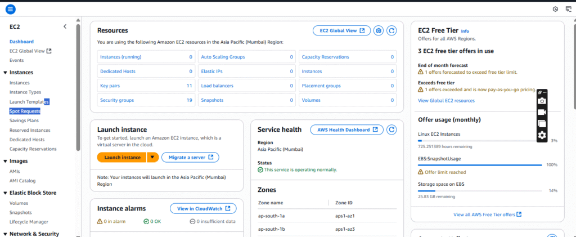
Task: Select Spot Requests in the sidebar
Action: 25,111
